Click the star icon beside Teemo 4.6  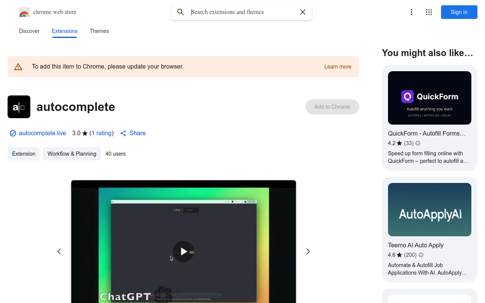pyautogui.click(x=399, y=255)
